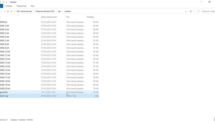Open the Главная ribbon tab
The width and height of the screenshot is (215, 121).
click(x=9, y=6)
